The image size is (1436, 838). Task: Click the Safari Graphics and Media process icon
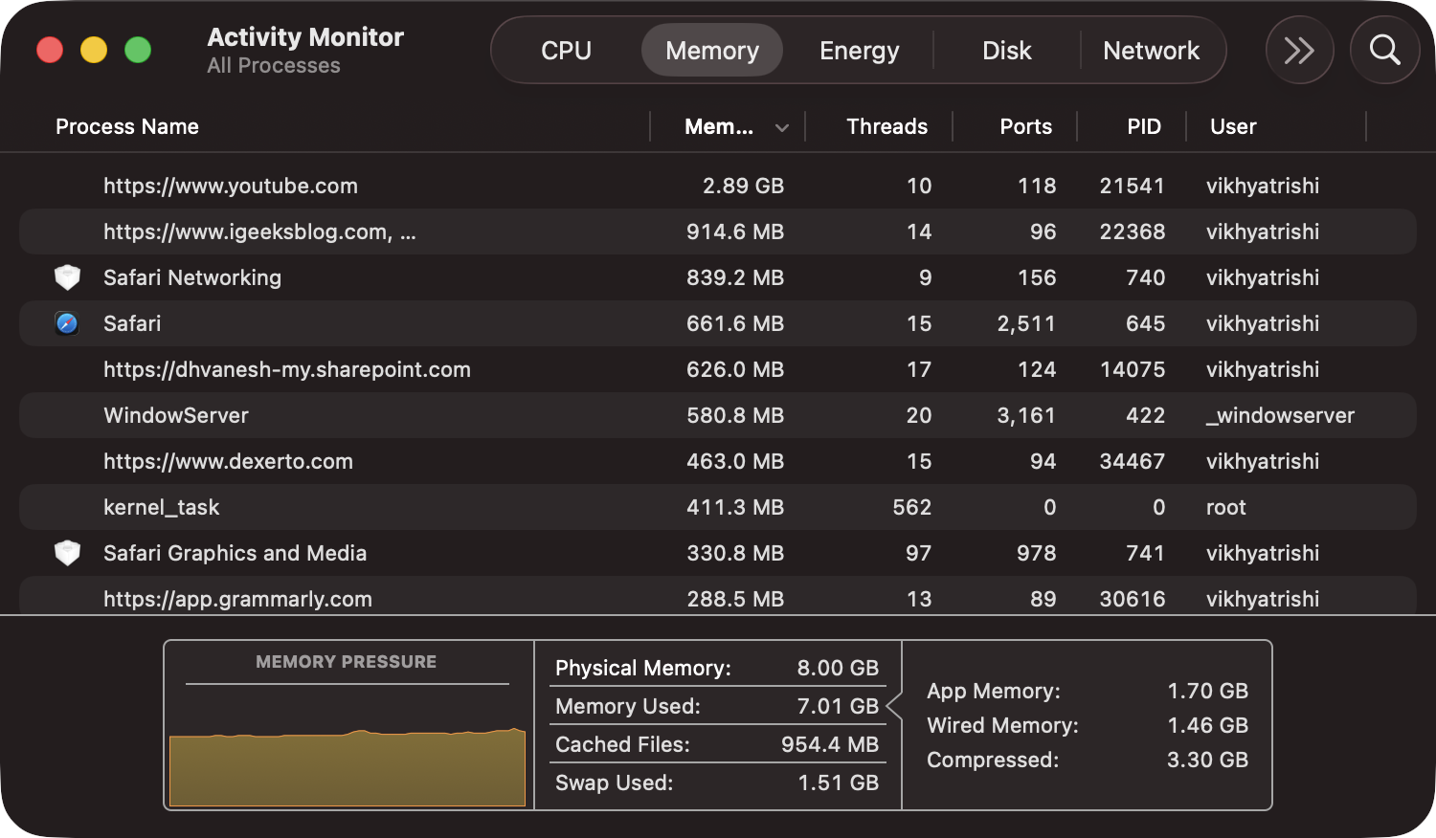(x=66, y=553)
